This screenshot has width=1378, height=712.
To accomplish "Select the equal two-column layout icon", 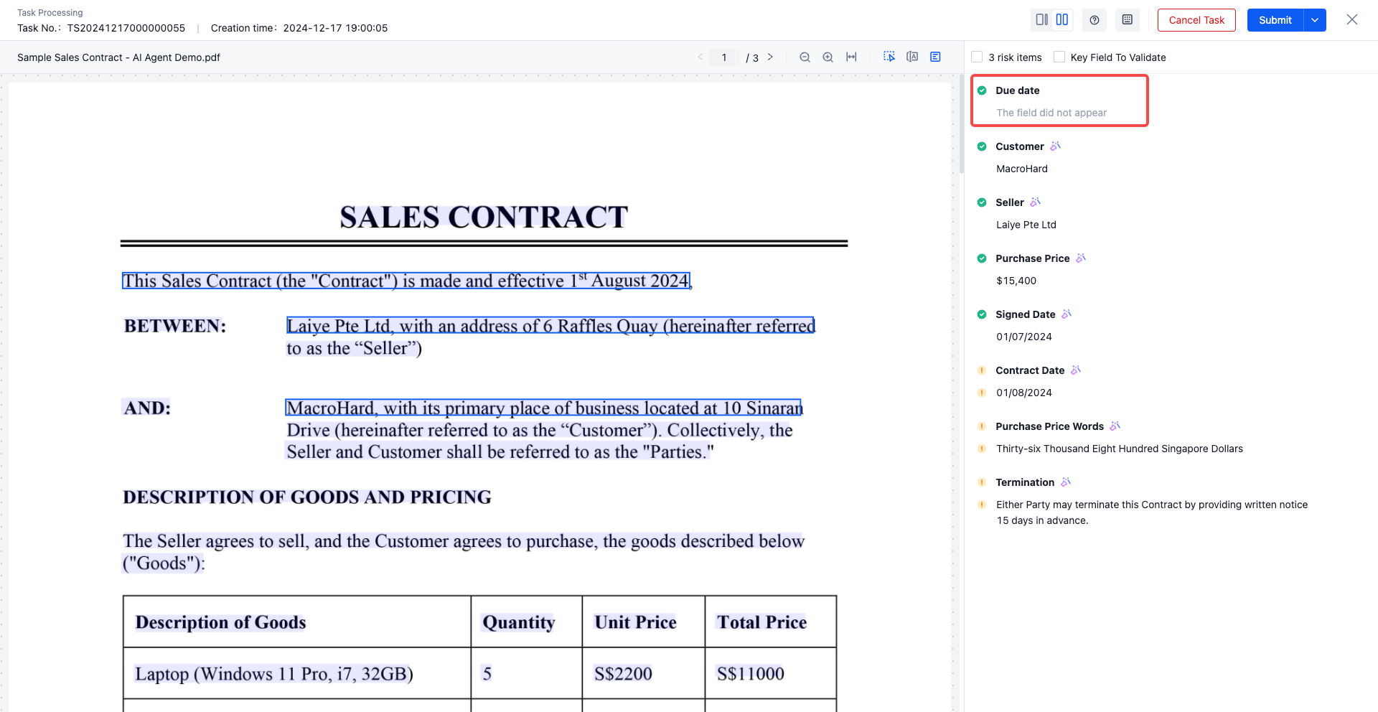I will click(x=1062, y=20).
